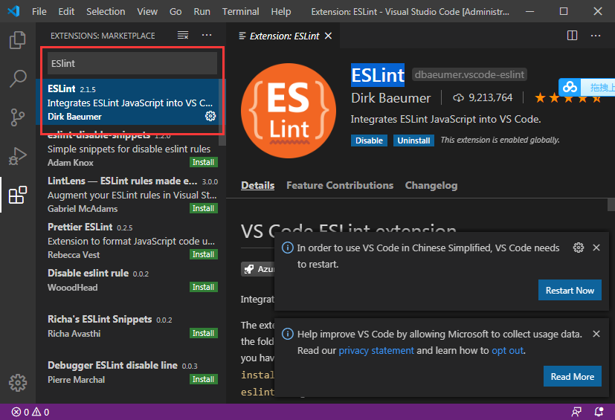Viewport: 615px width, 420px height.
Task: Open the privacy statement link
Action: [376, 350]
